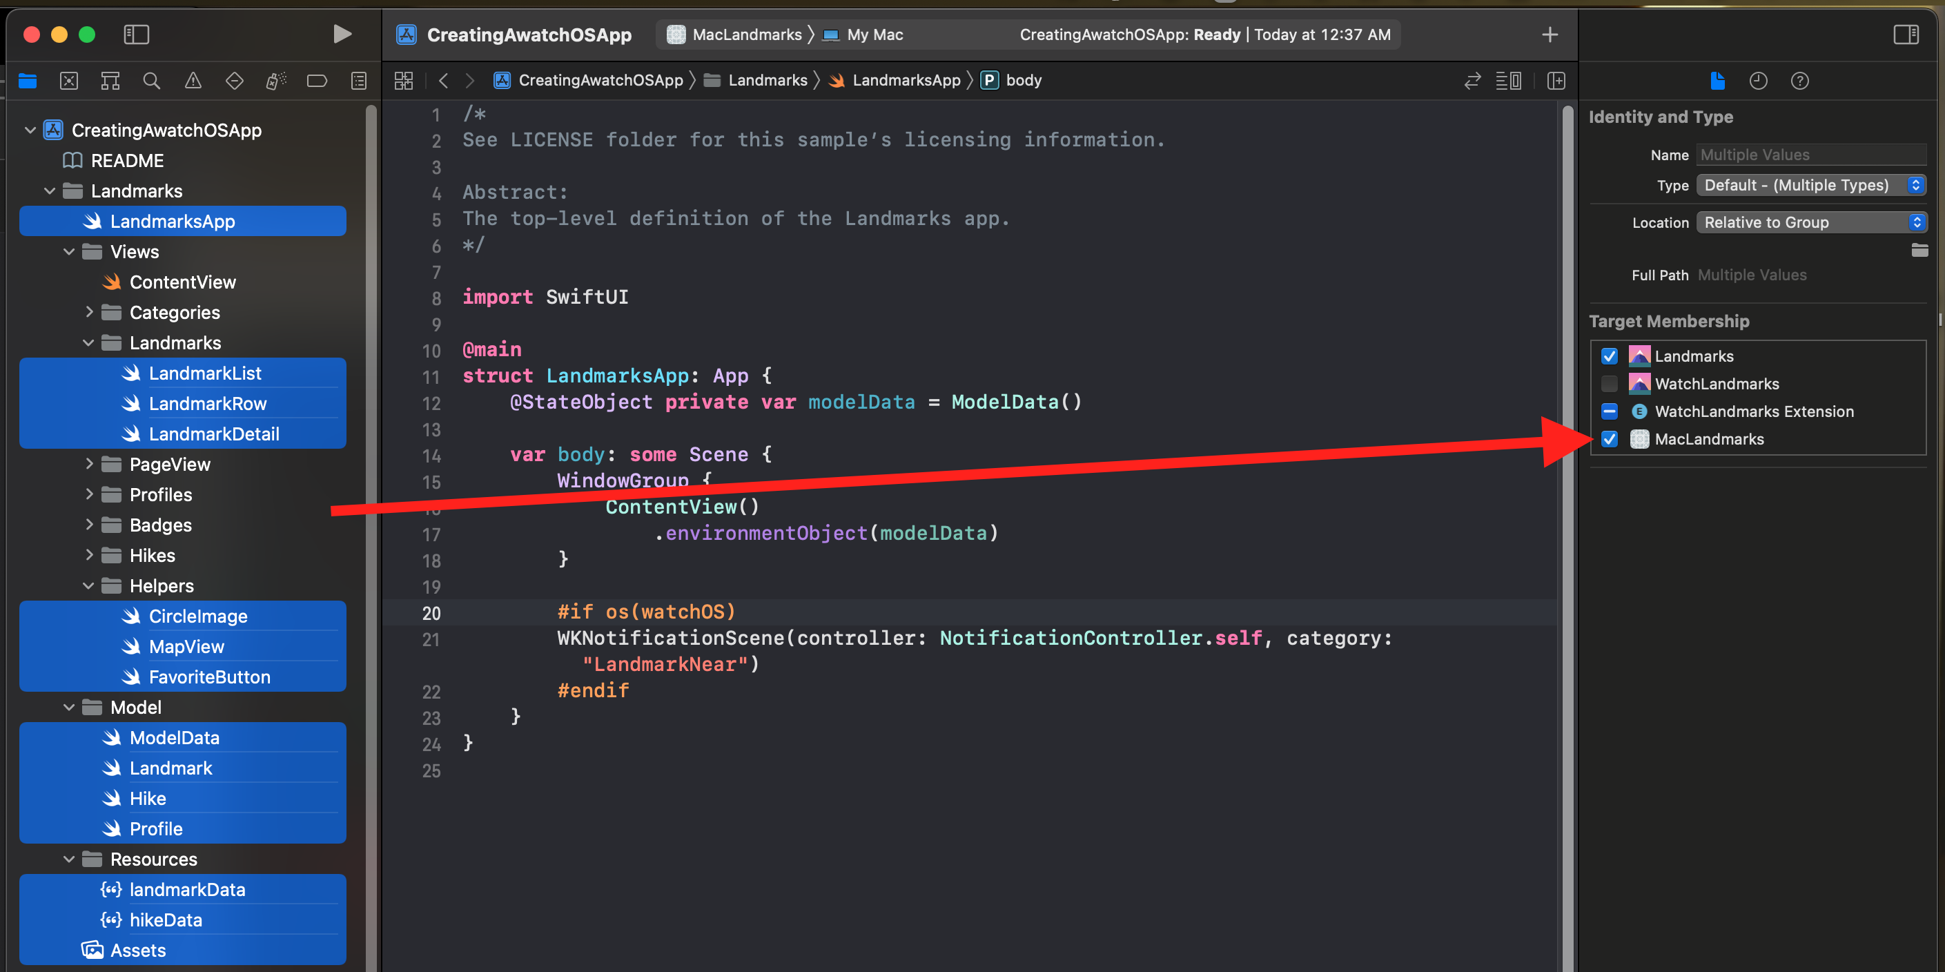Open the Source Control navigator icon
This screenshot has width=1945, height=972.
point(69,81)
